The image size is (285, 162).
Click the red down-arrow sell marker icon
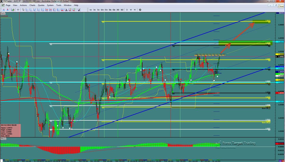click(8, 10)
